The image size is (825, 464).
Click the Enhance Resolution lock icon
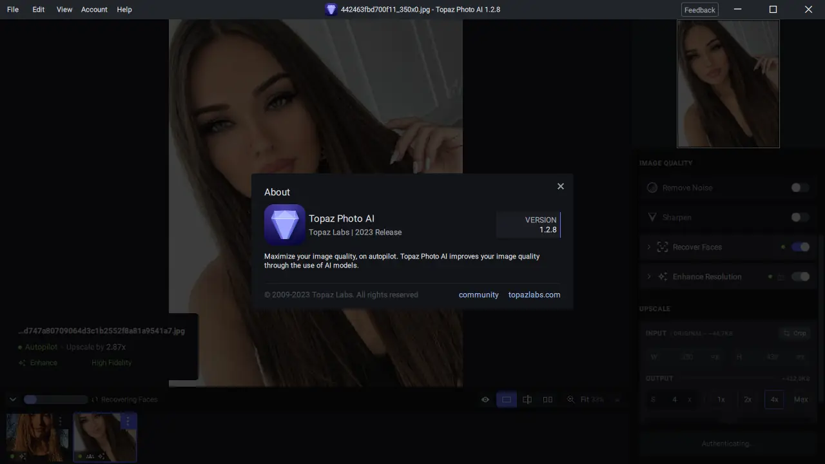[x=781, y=277]
